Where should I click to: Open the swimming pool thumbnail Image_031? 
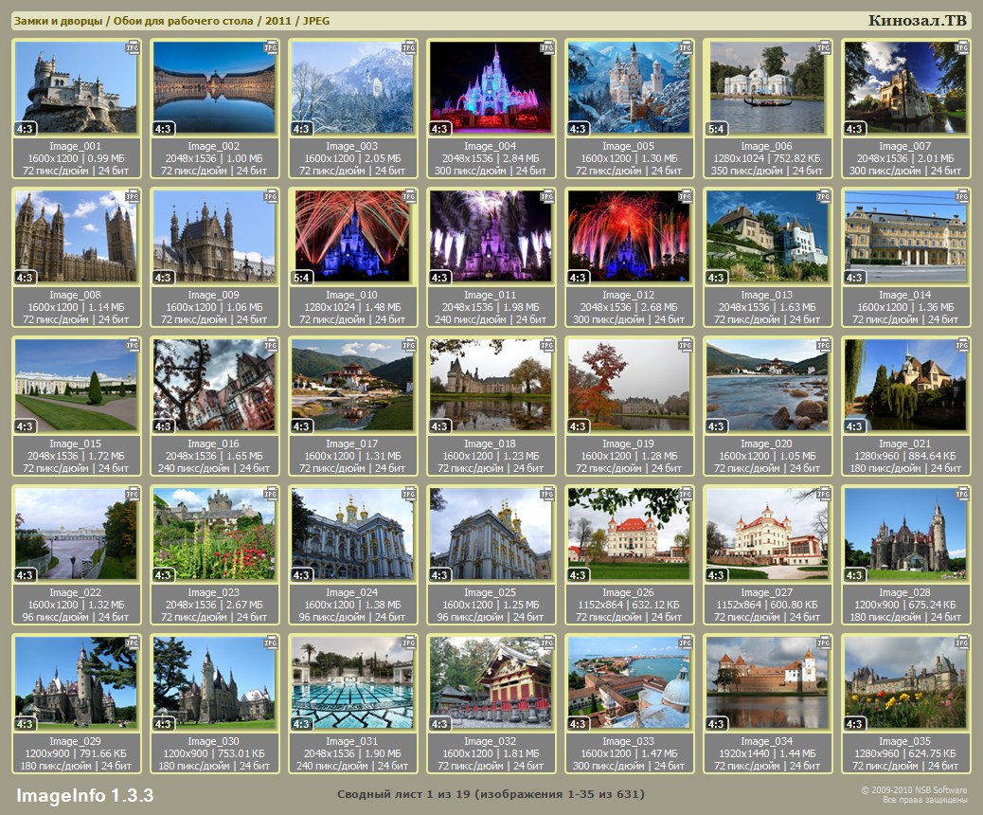[352, 682]
